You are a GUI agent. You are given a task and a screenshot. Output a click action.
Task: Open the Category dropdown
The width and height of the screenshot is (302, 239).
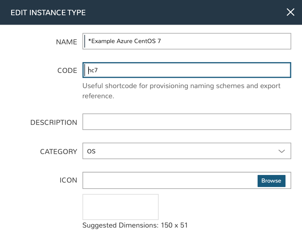click(187, 151)
